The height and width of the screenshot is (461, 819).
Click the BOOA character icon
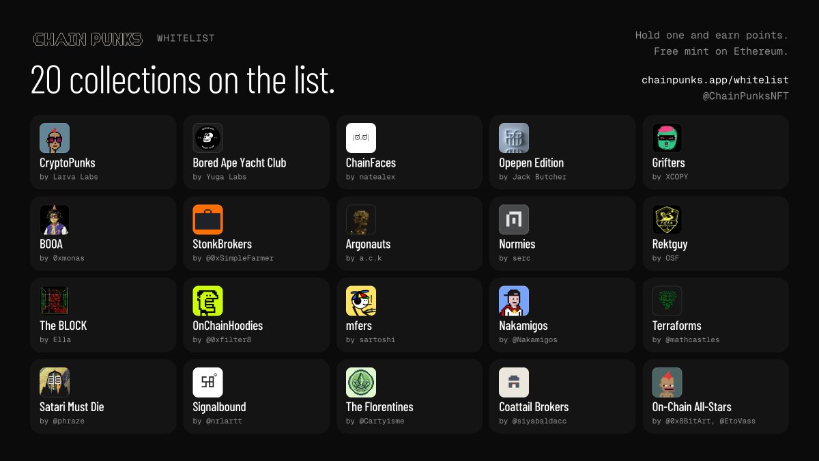coord(55,219)
